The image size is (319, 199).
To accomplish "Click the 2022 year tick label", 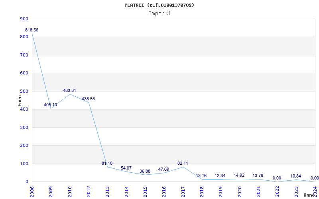I will (x=277, y=192).
